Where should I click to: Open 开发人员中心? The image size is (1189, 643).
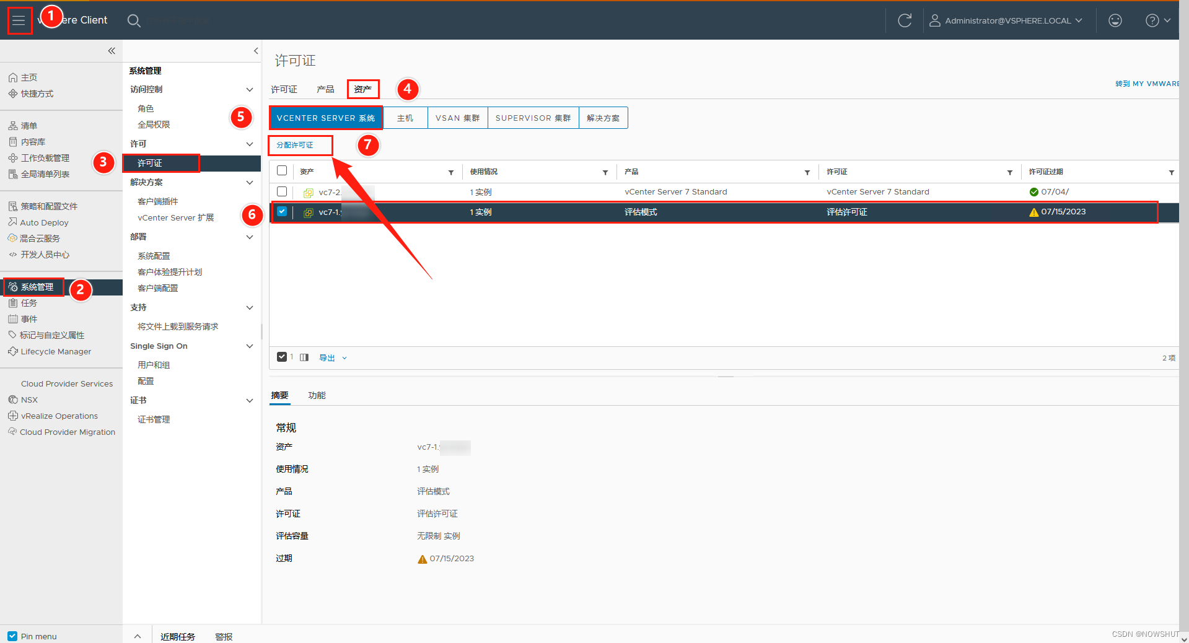pos(38,255)
